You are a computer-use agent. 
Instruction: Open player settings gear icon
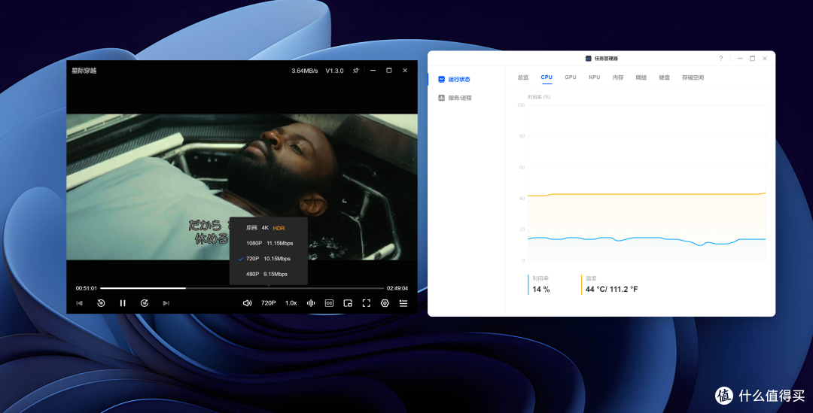(385, 303)
